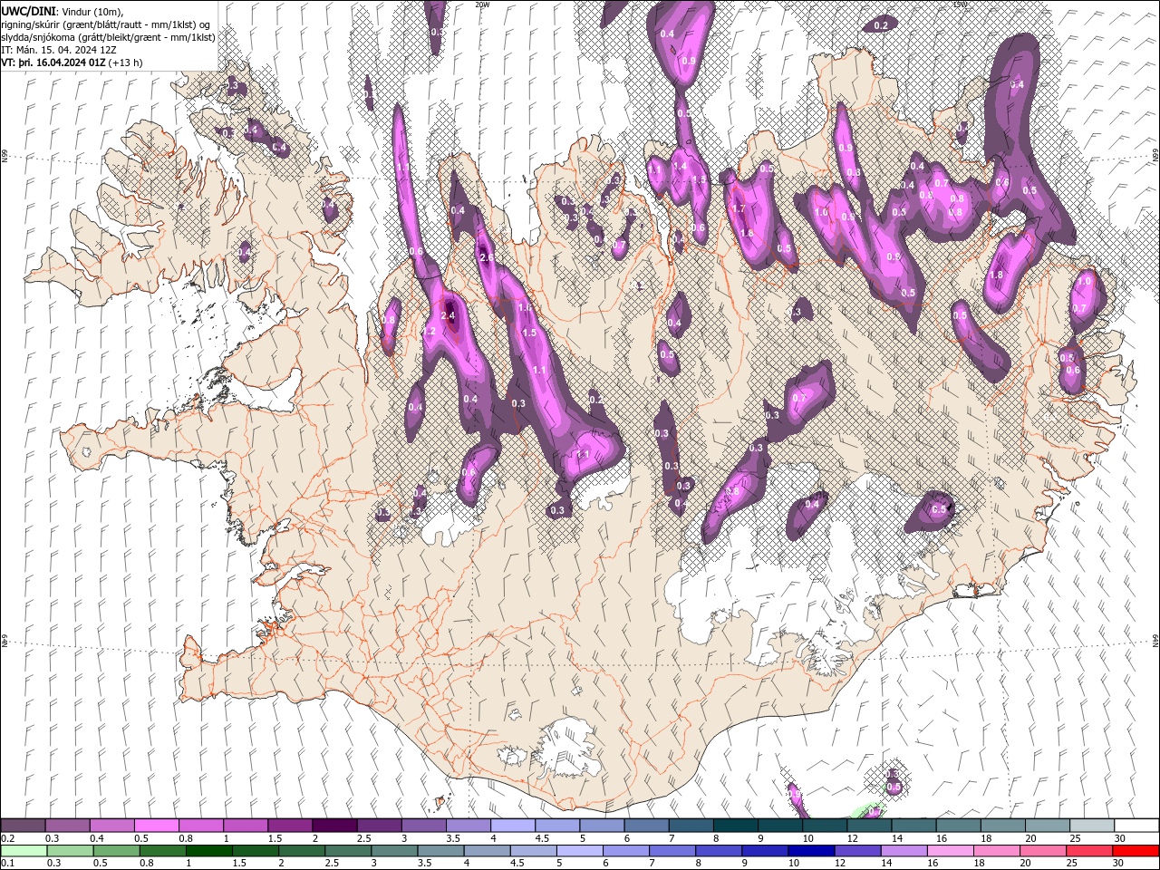Click the '1.6' precipitation value on the map
Screen dimensions: 1160x870
click(525, 308)
